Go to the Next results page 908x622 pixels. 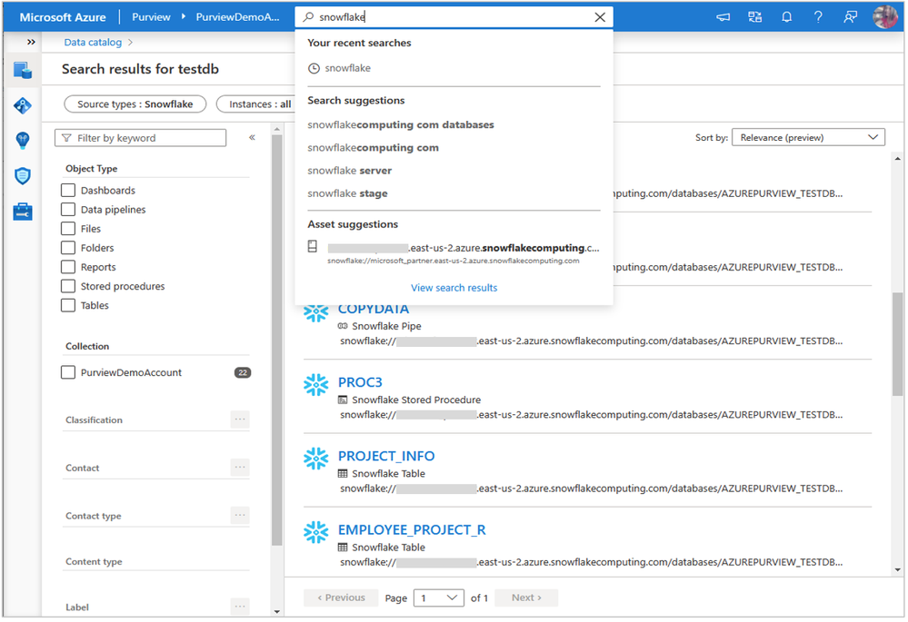526,597
